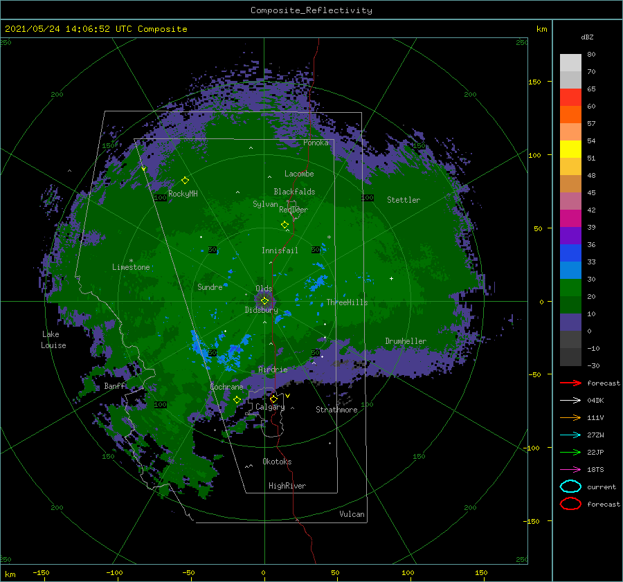Click the Calgary city label
This screenshot has height=582, width=623.
(x=270, y=407)
